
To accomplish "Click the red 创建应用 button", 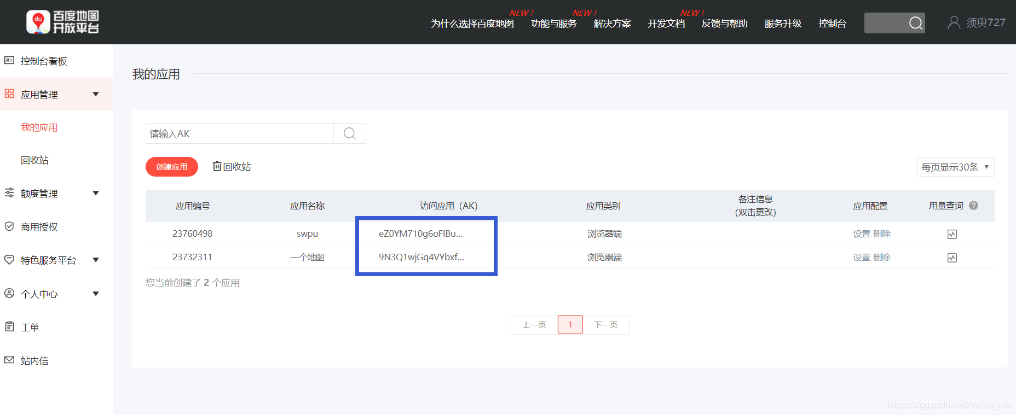I will pyautogui.click(x=172, y=167).
